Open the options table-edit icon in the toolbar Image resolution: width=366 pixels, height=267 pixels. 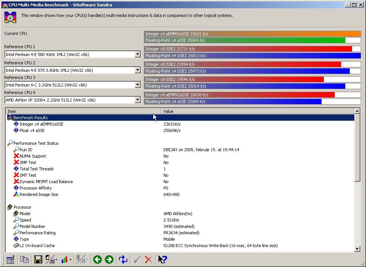coord(10,259)
